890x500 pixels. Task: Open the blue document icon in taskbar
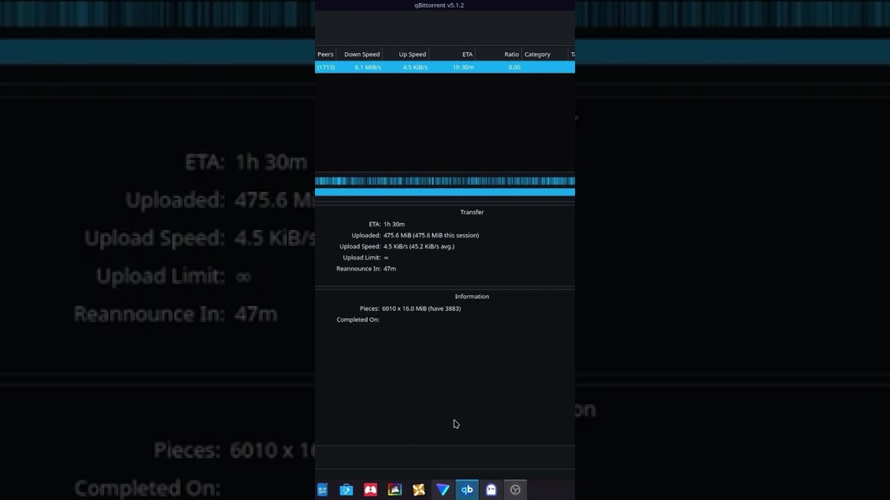tap(323, 490)
